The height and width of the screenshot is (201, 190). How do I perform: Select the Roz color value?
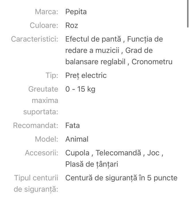coord(72,26)
